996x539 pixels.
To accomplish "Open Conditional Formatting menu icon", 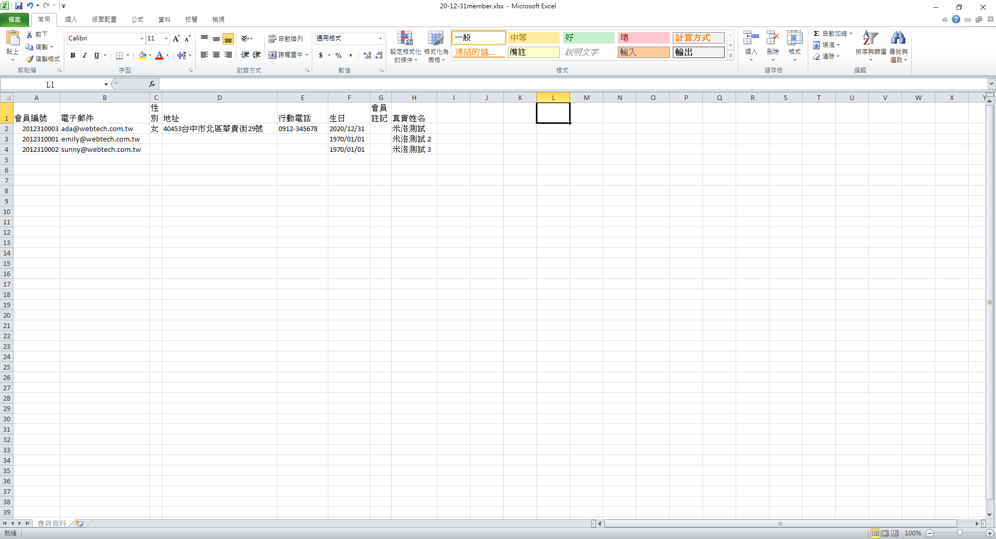I will [x=405, y=39].
